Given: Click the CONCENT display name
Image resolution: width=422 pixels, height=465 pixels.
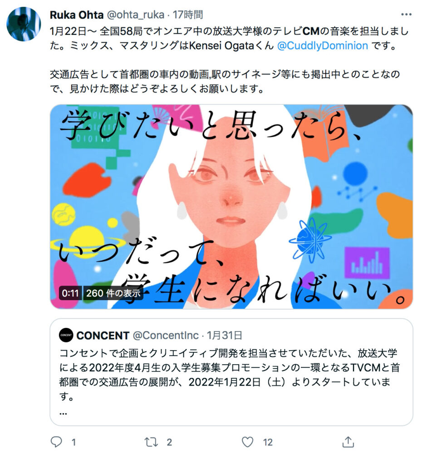Looking at the screenshot, I should coord(103,336).
